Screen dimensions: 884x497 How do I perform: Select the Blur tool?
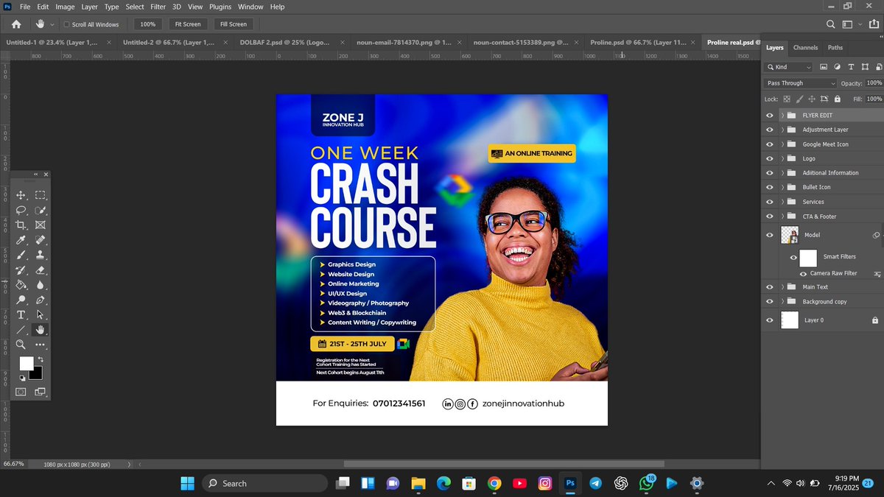click(x=41, y=285)
